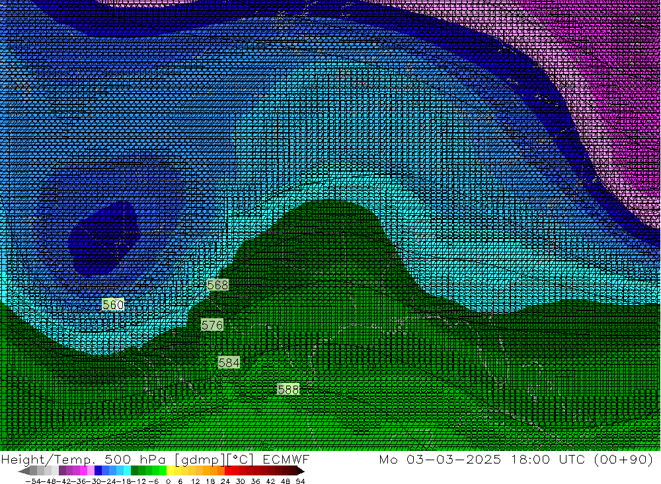Click the '-54' legend value
Screen dimensions: 661x484
coord(33,481)
